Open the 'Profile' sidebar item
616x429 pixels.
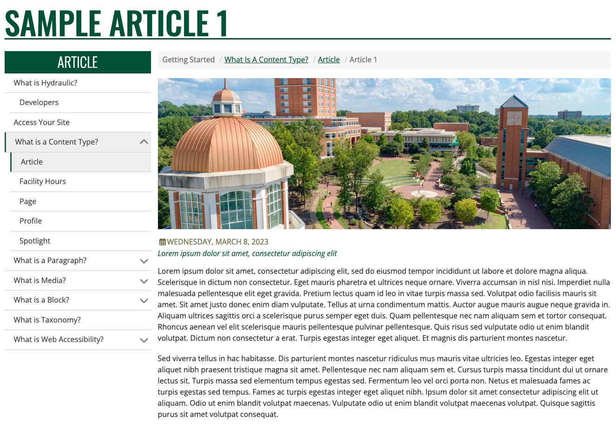(x=31, y=221)
